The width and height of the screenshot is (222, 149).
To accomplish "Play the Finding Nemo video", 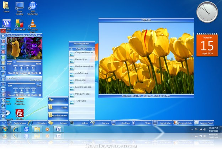I will (15, 68).
